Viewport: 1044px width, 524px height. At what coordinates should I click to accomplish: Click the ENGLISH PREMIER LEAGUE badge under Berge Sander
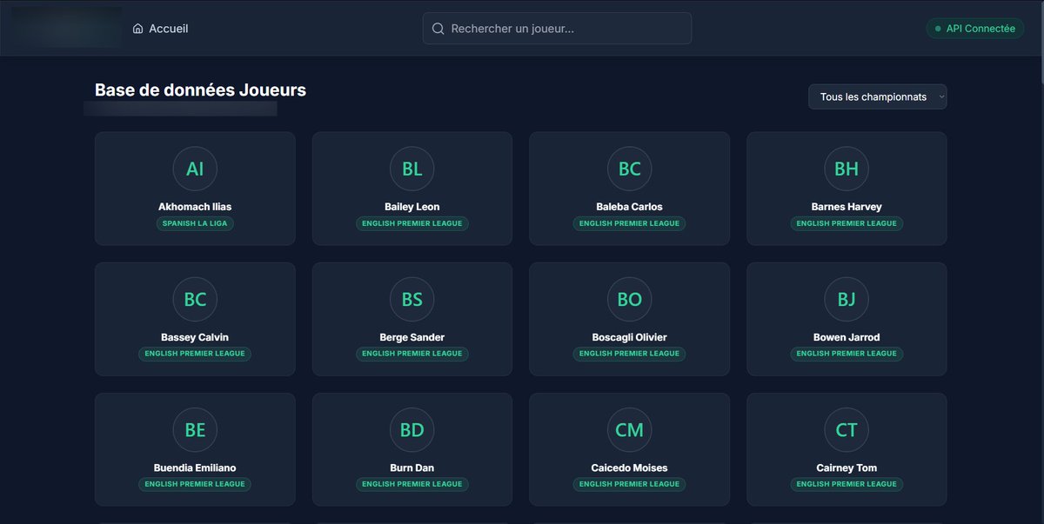click(412, 354)
